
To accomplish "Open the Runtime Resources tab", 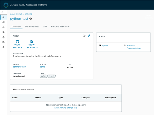I will (60, 26).
